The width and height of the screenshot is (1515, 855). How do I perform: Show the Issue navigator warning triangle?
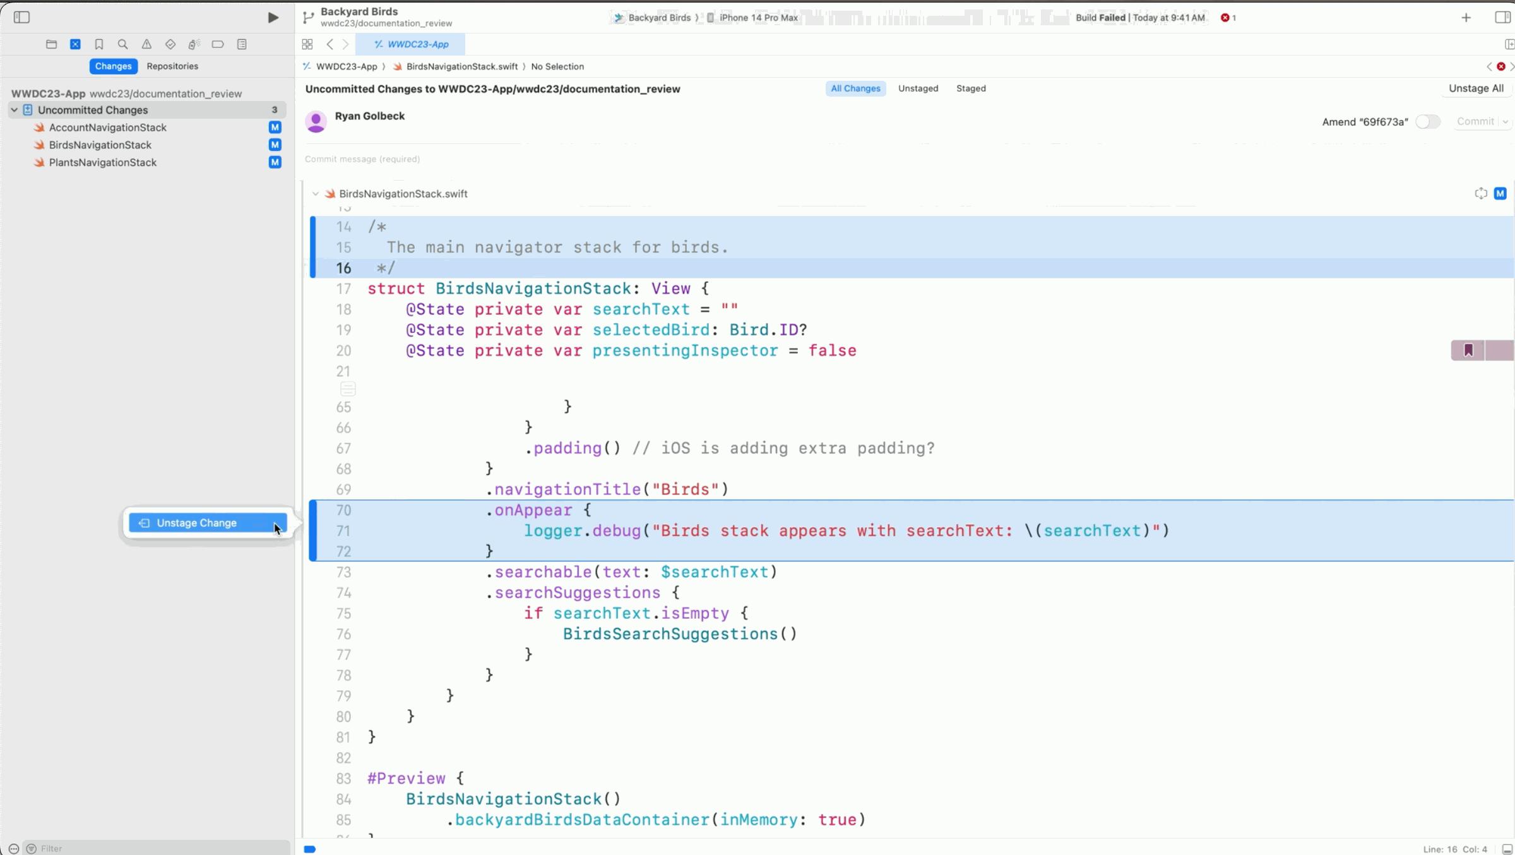(x=146, y=44)
